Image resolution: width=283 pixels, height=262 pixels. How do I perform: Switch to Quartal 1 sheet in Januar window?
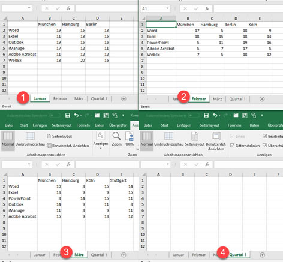99,99
